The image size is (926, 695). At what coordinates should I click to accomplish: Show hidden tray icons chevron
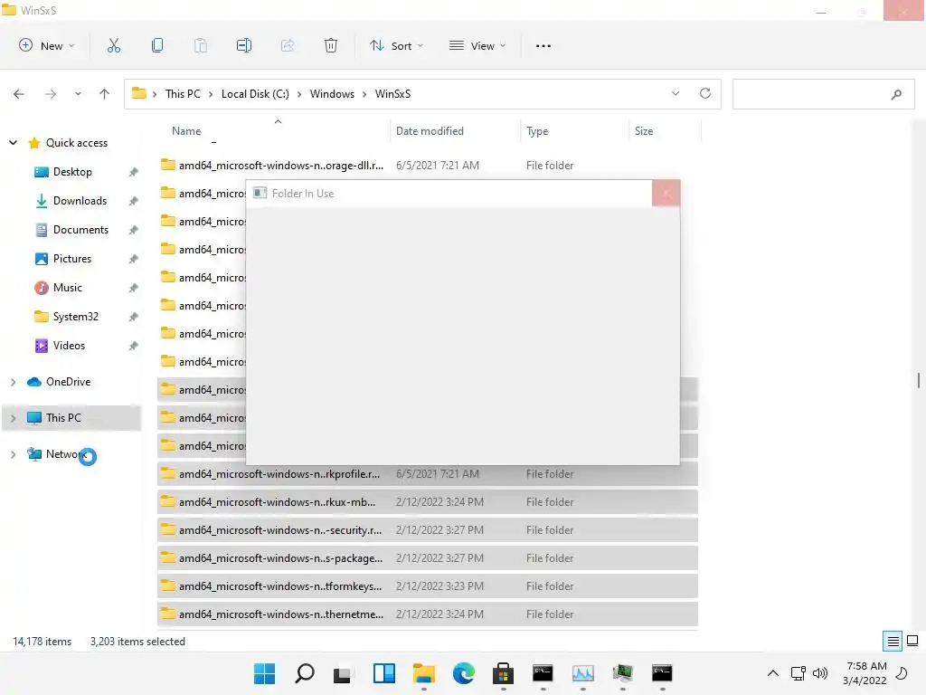pos(772,673)
